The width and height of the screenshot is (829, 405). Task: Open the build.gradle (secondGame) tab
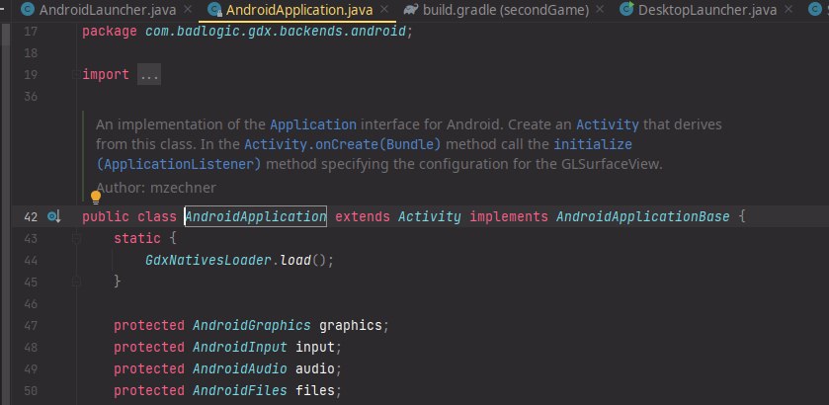point(506,9)
